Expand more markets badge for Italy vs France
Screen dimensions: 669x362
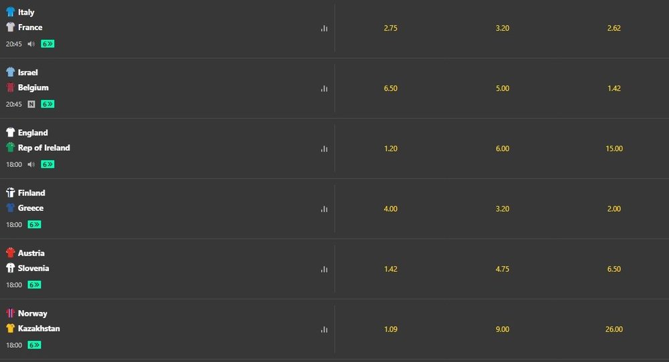coord(47,44)
